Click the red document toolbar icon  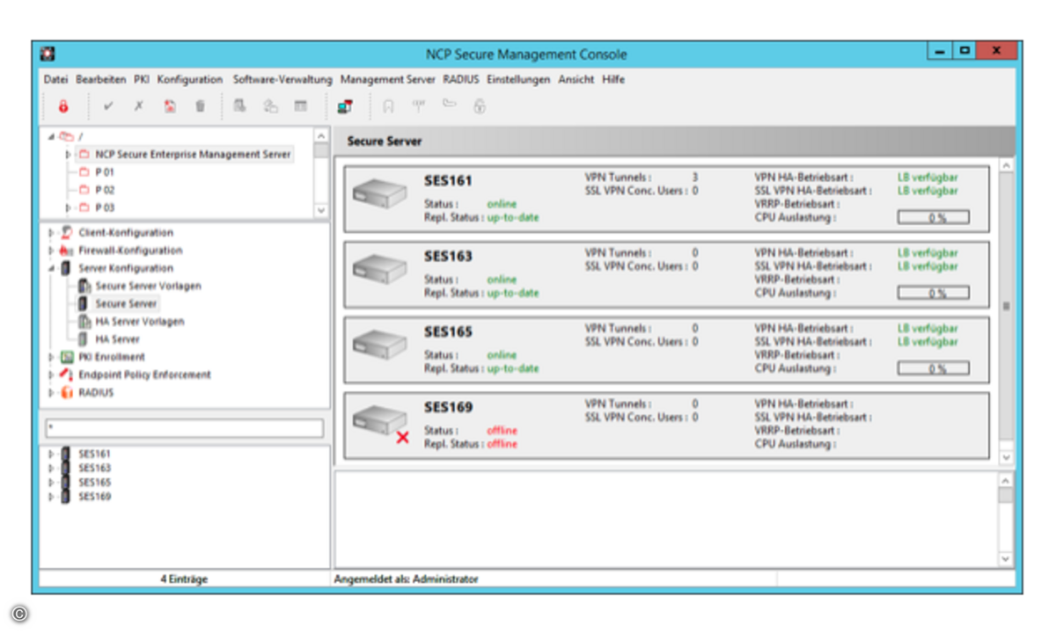(x=170, y=106)
